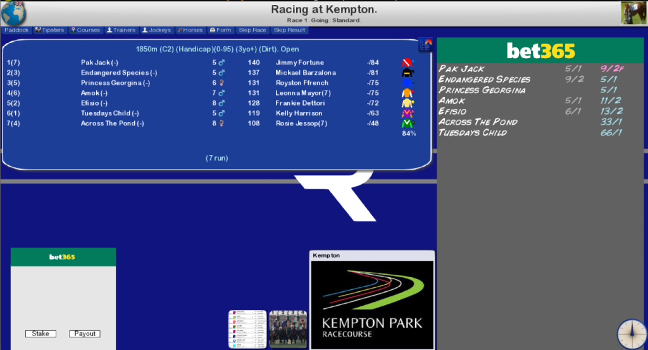648x350 pixels.
Task: Click the male gender icon for Pak Jack
Action: 221,63
